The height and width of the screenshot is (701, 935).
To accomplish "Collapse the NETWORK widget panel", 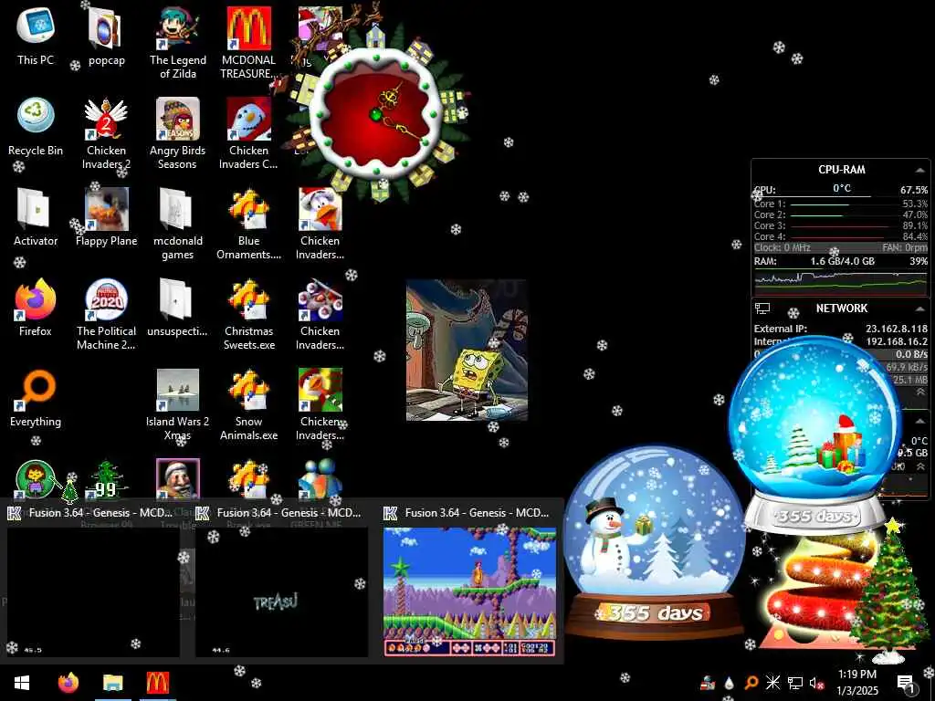I will [x=920, y=309].
